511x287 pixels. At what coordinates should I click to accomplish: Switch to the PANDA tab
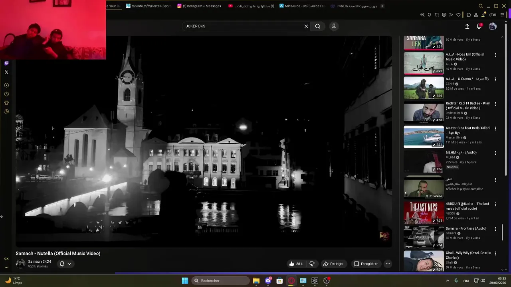click(x=353, y=6)
